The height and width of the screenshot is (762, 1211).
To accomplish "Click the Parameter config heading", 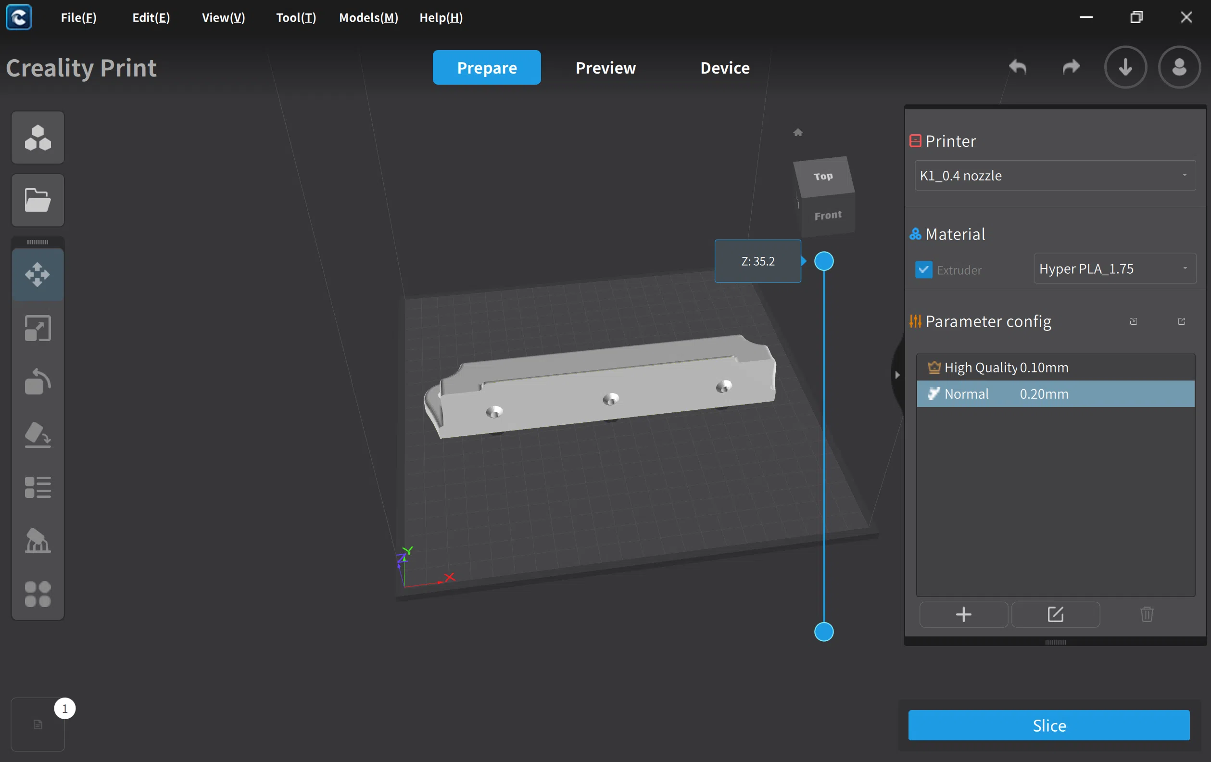I will point(988,321).
